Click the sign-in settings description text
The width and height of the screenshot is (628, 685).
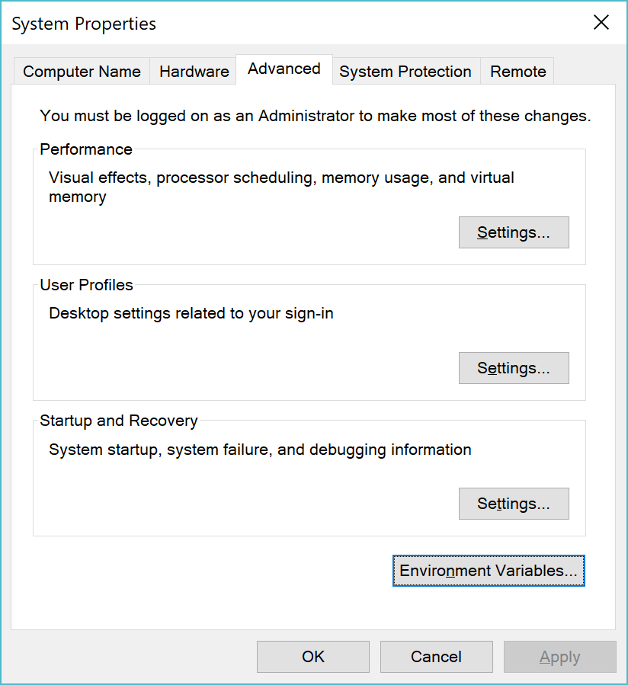(190, 313)
